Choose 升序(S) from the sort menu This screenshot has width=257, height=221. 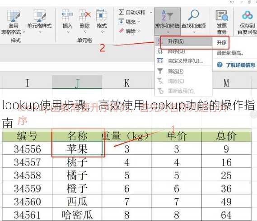pyautogui.click(x=184, y=41)
